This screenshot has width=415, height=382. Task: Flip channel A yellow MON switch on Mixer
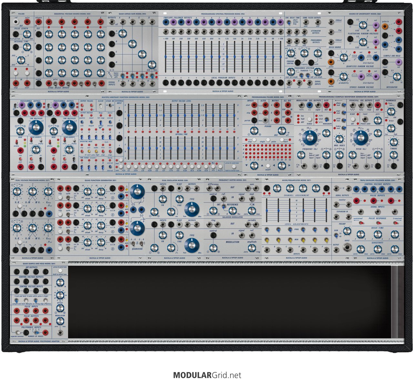click(267, 240)
